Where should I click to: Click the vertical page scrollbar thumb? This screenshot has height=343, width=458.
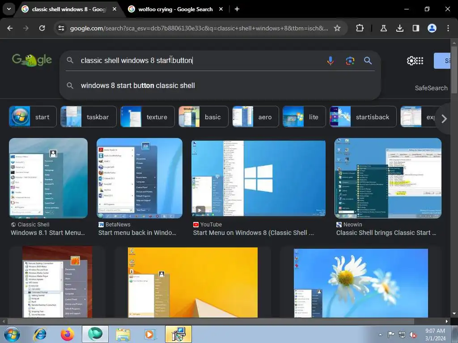pos(454,70)
